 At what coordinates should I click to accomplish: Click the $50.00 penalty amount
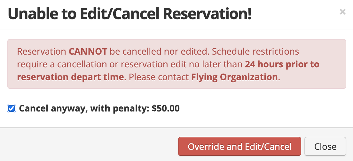[166, 109]
